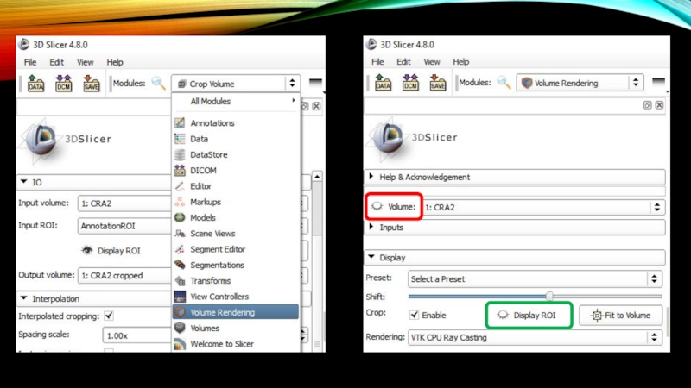Expand Inputs section
The image size is (691, 388).
[371, 227]
